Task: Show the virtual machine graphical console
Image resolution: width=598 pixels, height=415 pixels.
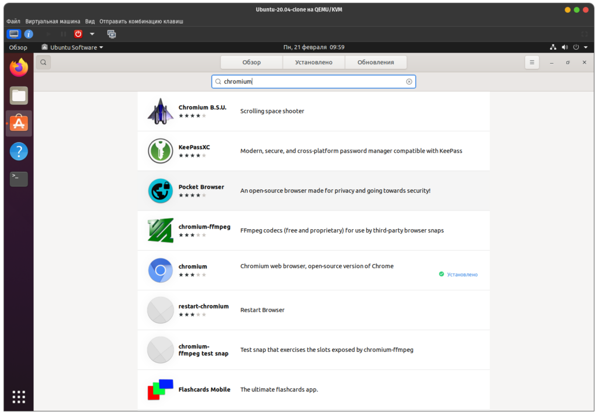Action: 14,34
